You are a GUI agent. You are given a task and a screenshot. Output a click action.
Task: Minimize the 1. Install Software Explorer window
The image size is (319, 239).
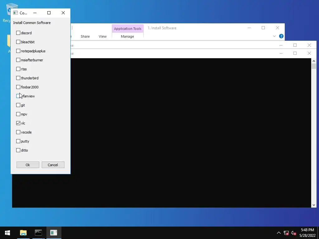pyautogui.click(x=249, y=28)
